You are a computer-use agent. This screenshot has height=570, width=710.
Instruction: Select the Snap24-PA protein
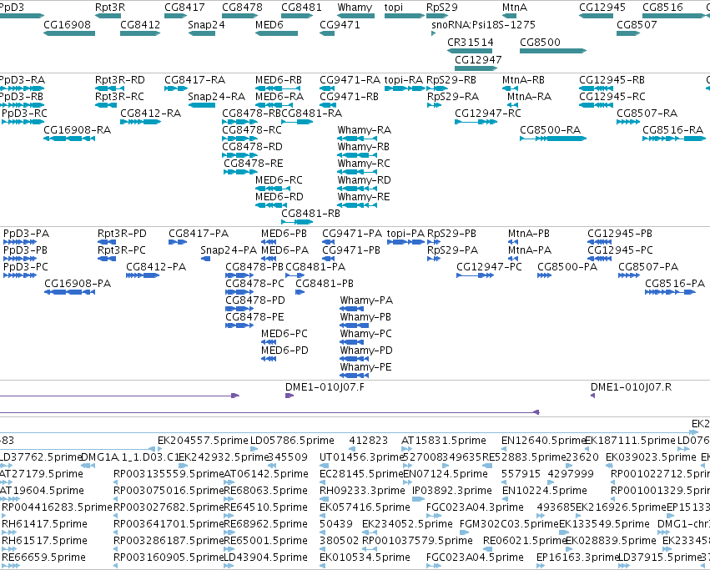pyautogui.click(x=205, y=259)
